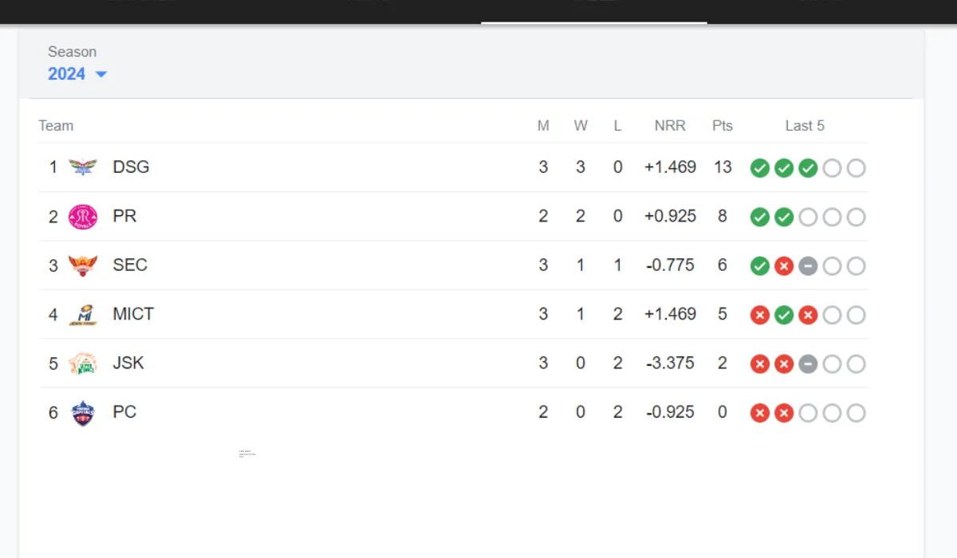Click the JSK team logo
Viewport: 957px width, 558px height.
tap(83, 363)
